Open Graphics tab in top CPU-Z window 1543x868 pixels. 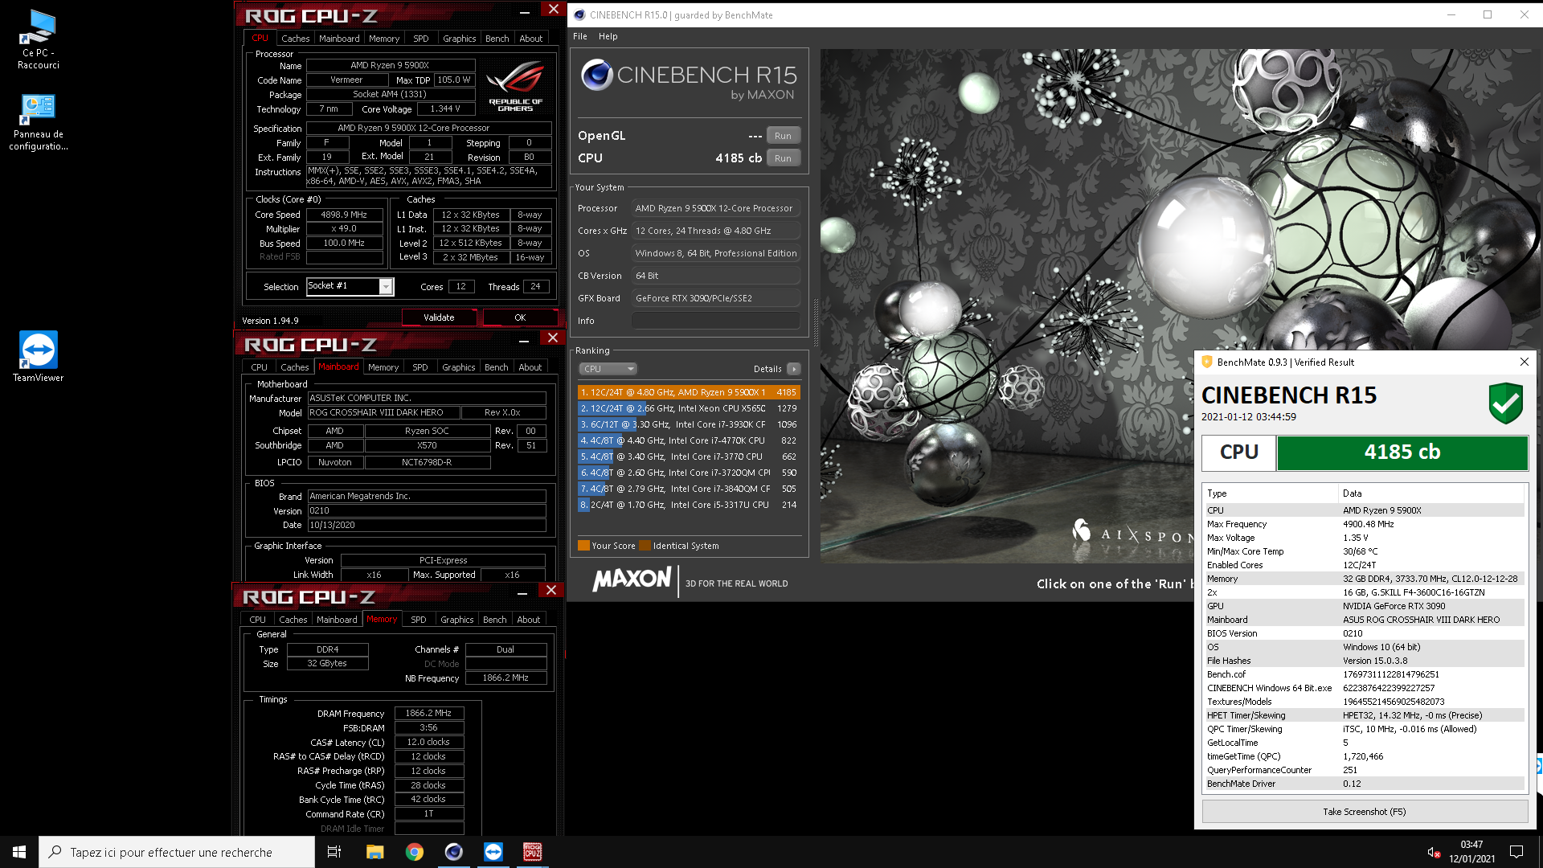coord(460,39)
